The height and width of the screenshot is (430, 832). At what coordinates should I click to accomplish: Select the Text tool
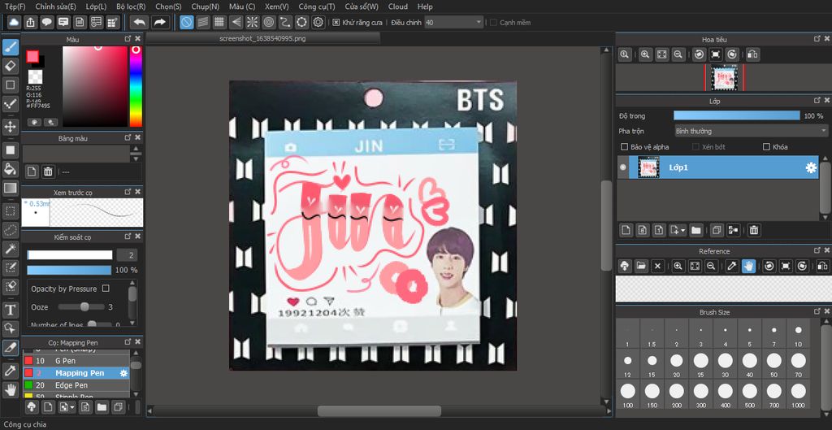click(x=10, y=310)
